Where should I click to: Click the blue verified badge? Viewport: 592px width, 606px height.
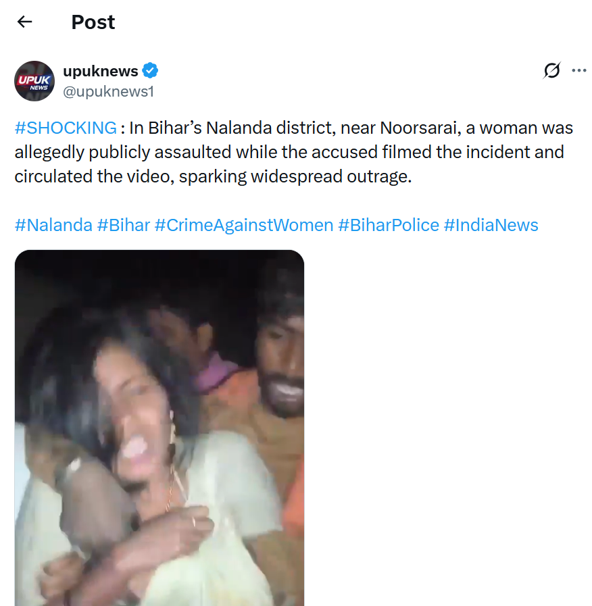[x=151, y=71]
